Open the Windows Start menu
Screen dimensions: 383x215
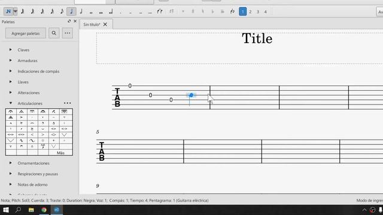(x=5, y=210)
